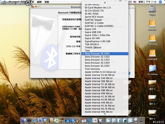
Task: Launch QuickTime Player from the Dock
Action: click(89, 120)
